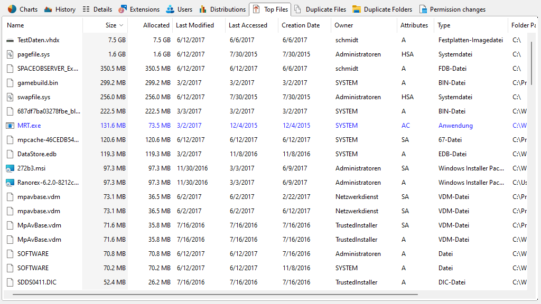This screenshot has width=541, height=304.
Task: Click the Attributes column header
Action: click(414, 25)
